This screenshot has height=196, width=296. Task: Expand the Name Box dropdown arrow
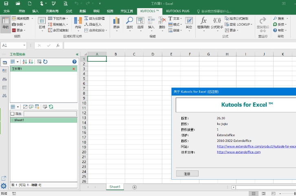(x=24, y=46)
